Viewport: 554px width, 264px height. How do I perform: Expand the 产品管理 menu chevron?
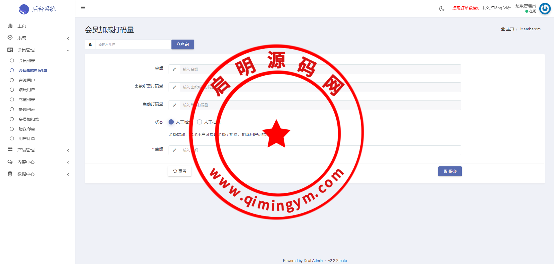[x=68, y=150]
